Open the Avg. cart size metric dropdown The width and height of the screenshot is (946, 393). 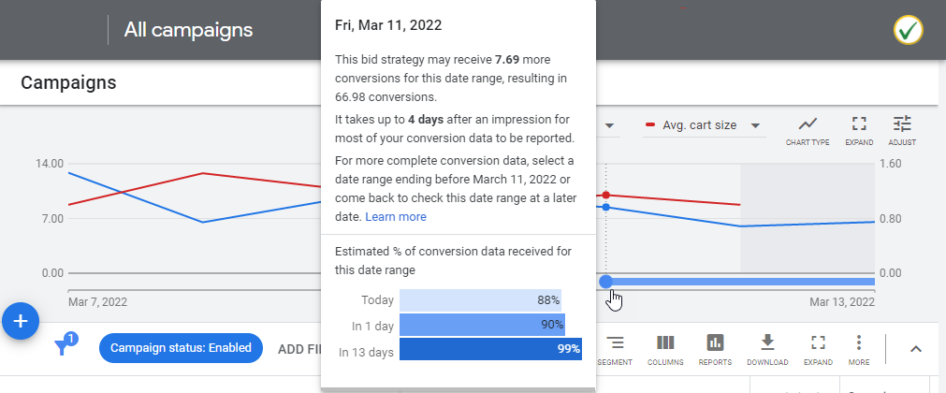[704, 125]
